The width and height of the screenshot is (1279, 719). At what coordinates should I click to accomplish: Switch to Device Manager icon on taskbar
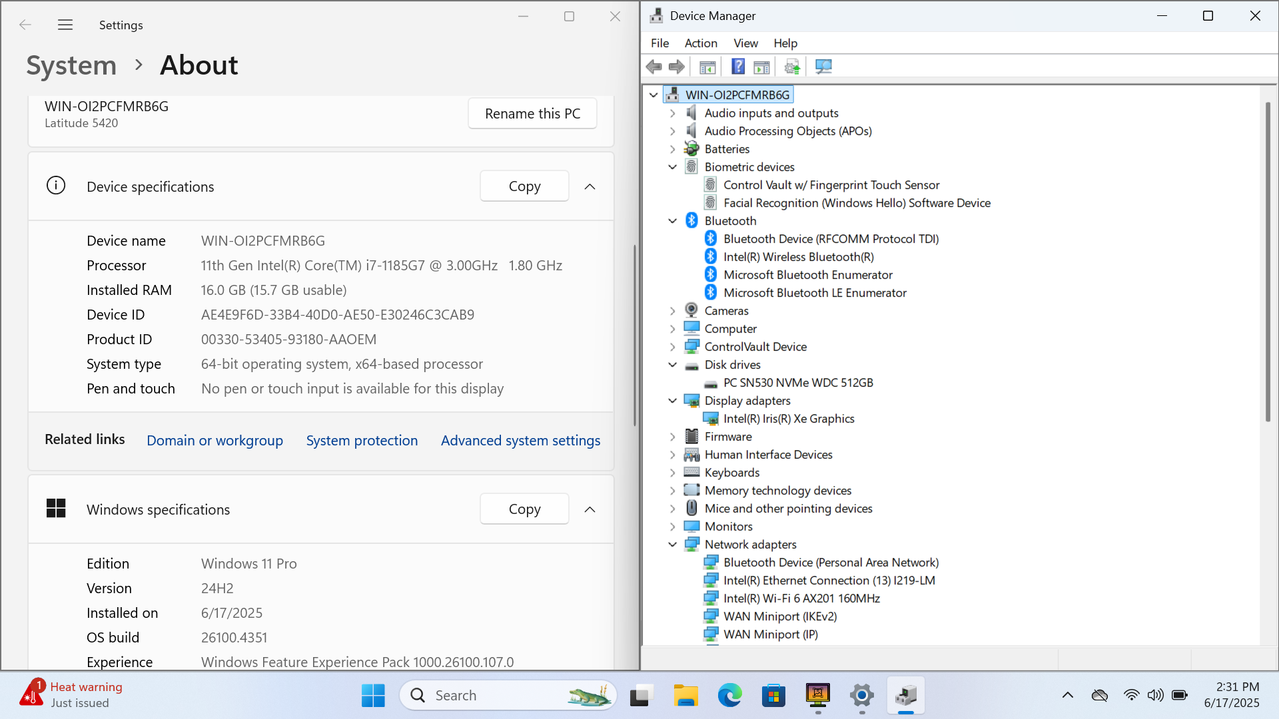[906, 696]
